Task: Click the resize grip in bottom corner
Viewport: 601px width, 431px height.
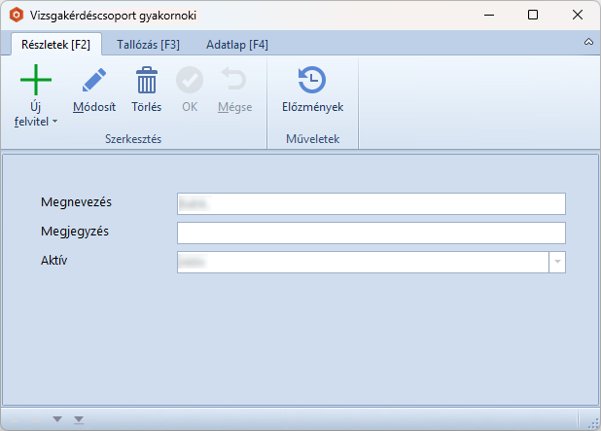Action: (592, 422)
